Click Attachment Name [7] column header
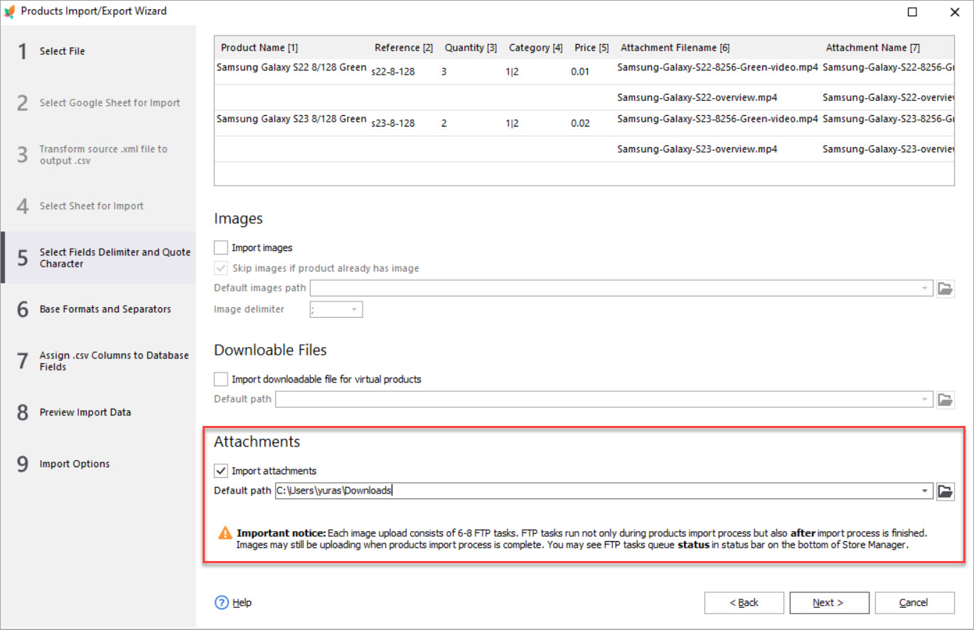The image size is (974, 630). pos(872,48)
